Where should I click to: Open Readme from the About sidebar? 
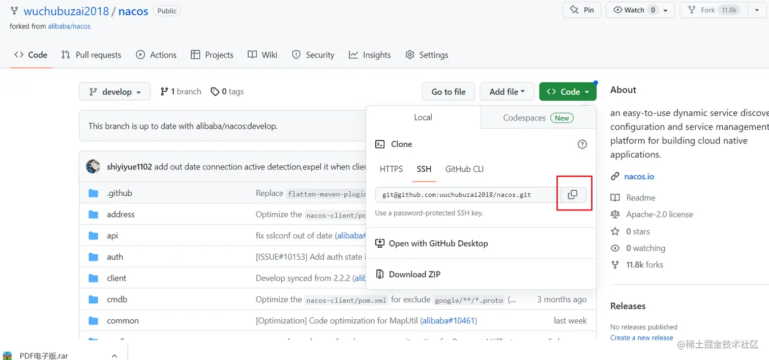[640, 198]
